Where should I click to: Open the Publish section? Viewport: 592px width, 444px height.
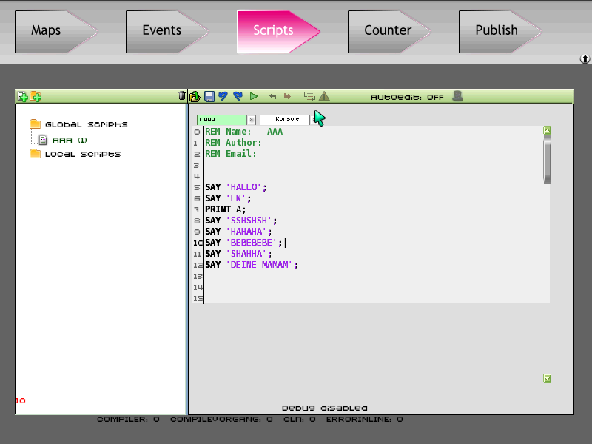click(496, 31)
